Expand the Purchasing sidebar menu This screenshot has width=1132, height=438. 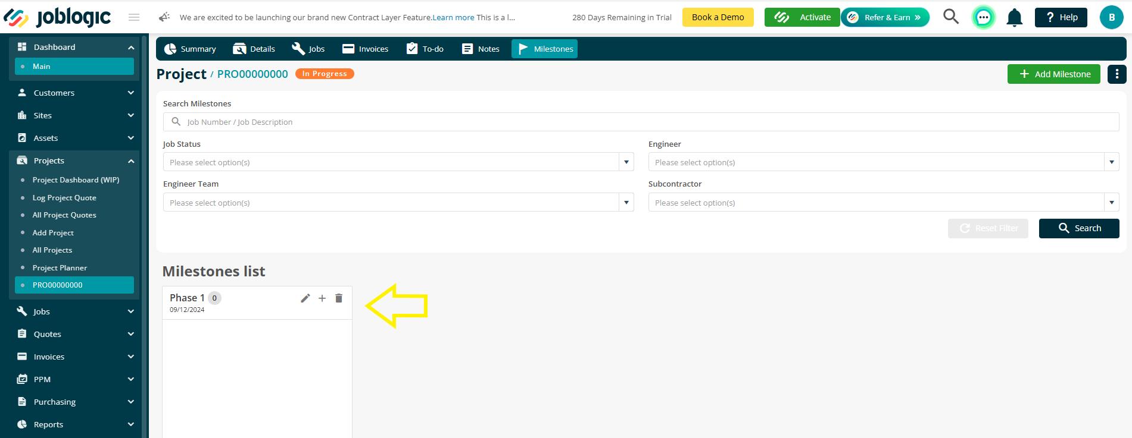74,402
